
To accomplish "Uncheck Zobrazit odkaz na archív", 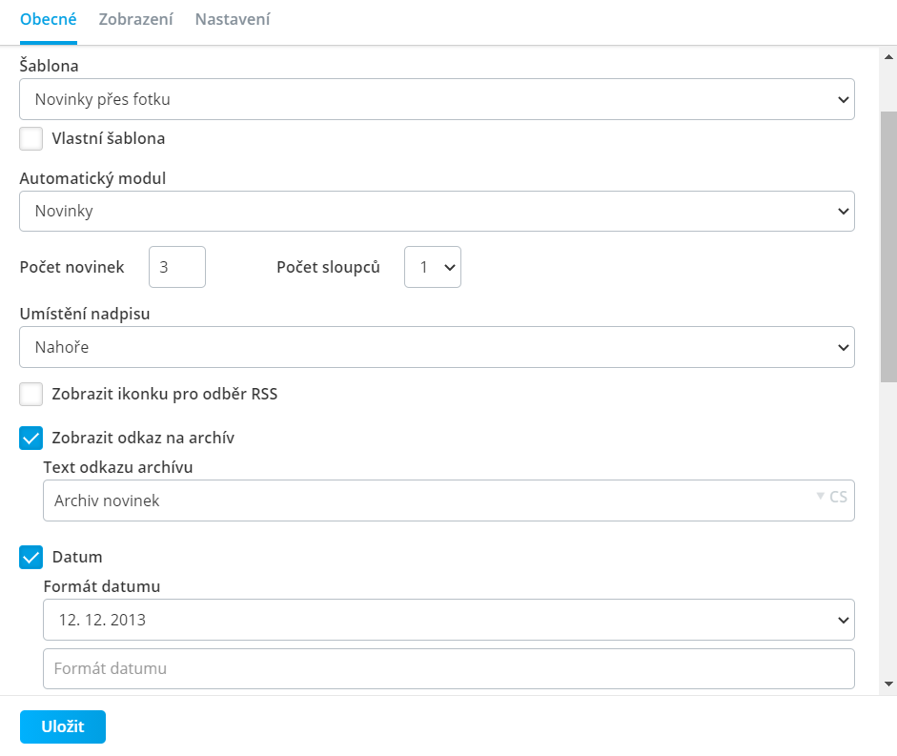I will [31, 438].
